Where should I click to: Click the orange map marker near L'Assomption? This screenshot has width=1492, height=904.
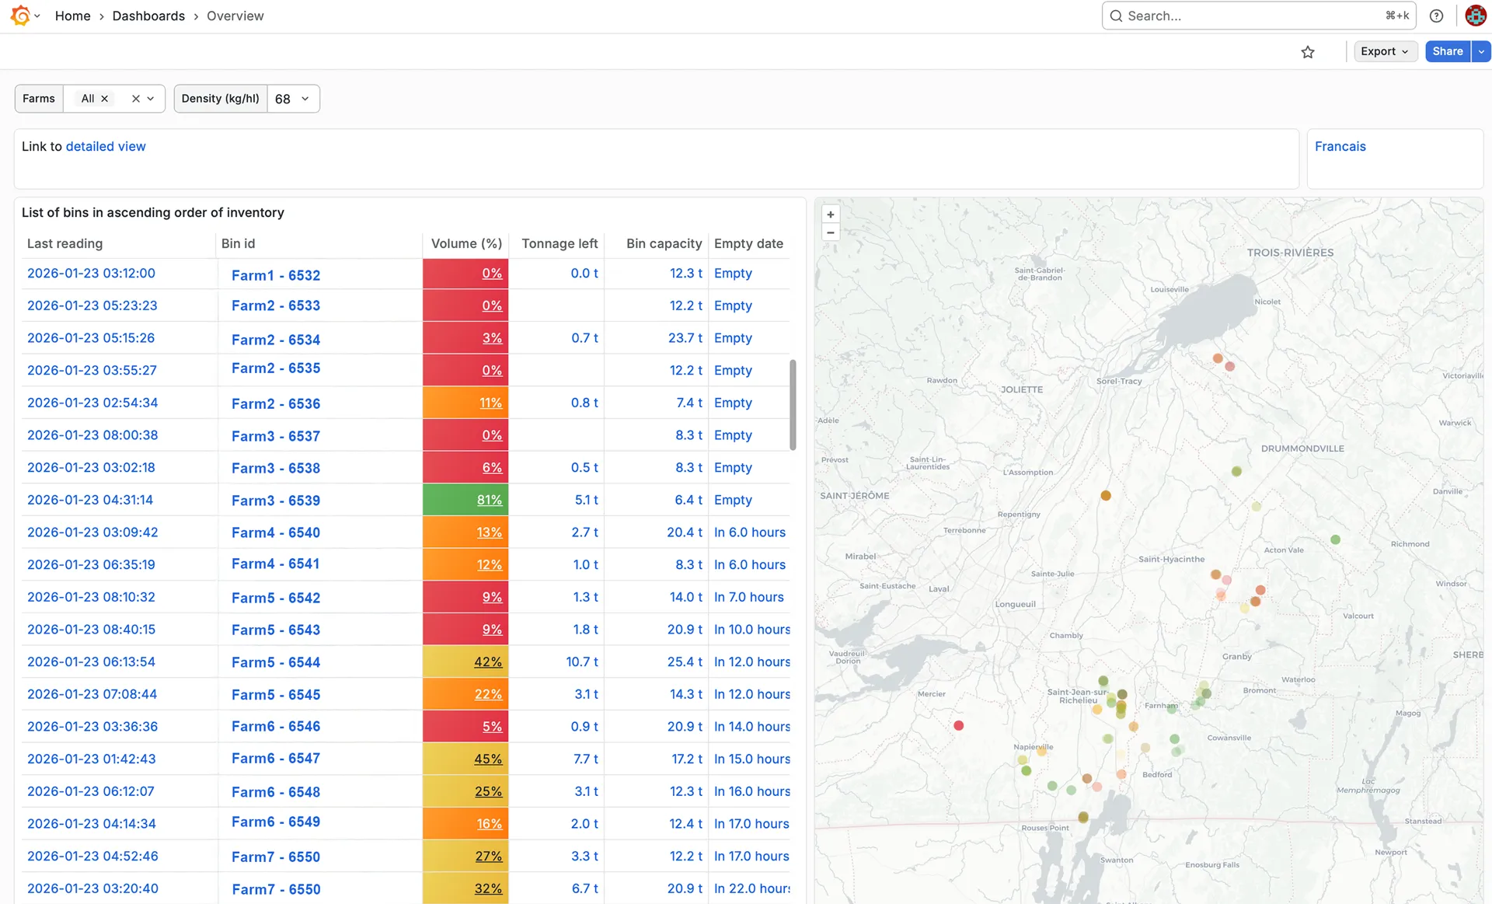click(x=1106, y=495)
